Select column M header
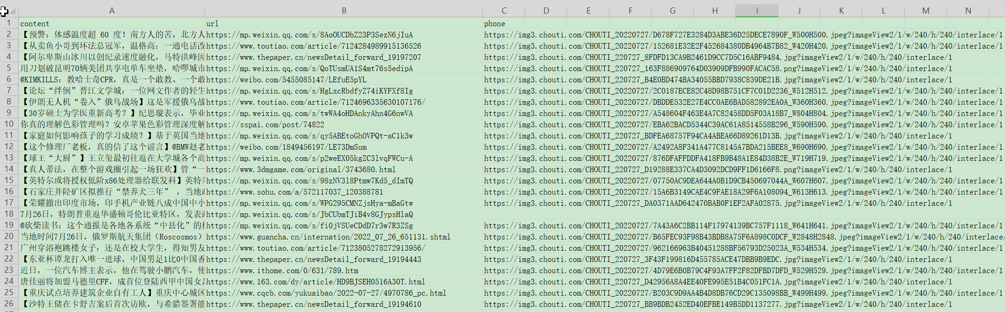 point(926,10)
